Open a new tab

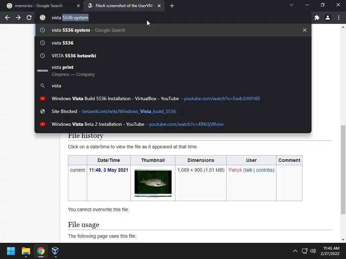point(172,6)
